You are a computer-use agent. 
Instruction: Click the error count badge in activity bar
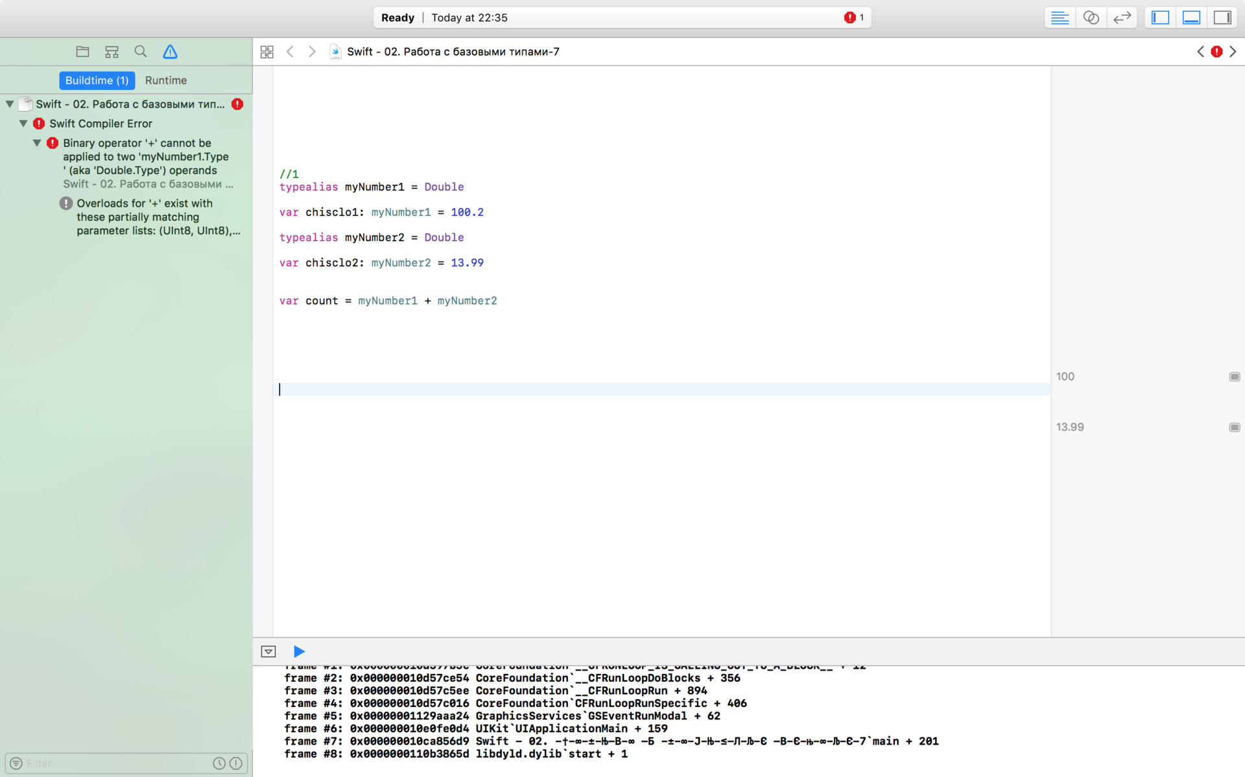coord(853,17)
